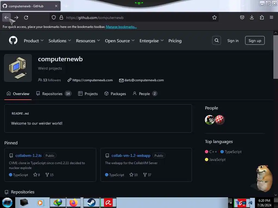Screen dimensions: 278x208
Task: Click the first member avatar under People
Action: coord(210,120)
